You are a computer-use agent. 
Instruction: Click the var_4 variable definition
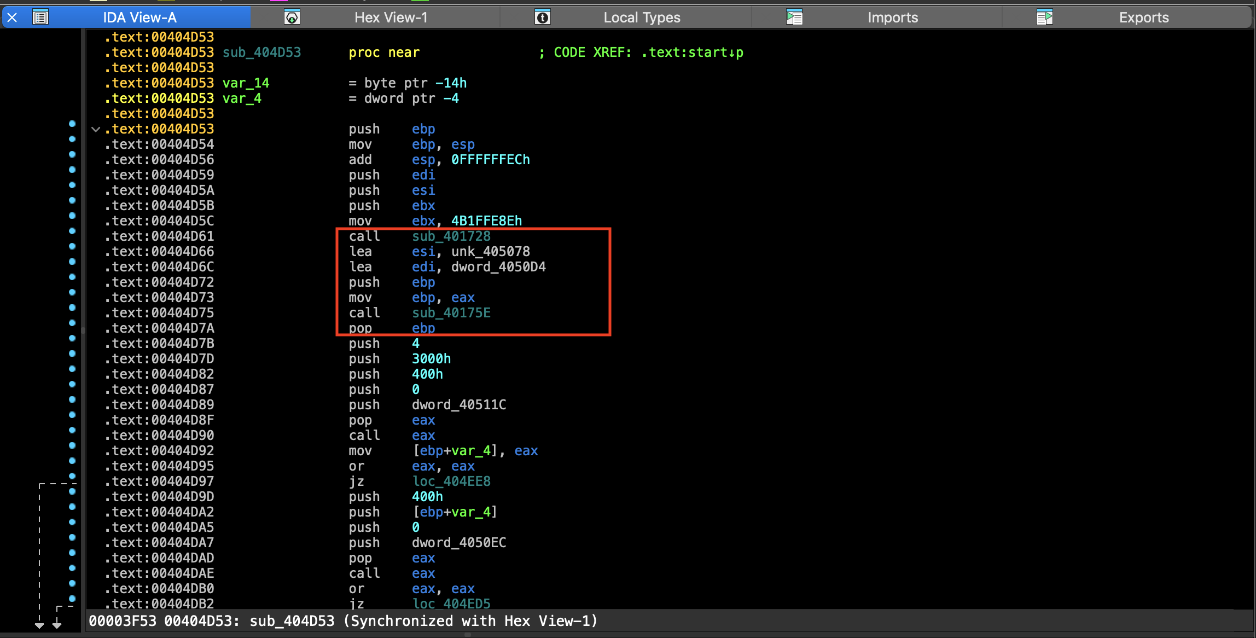(242, 98)
